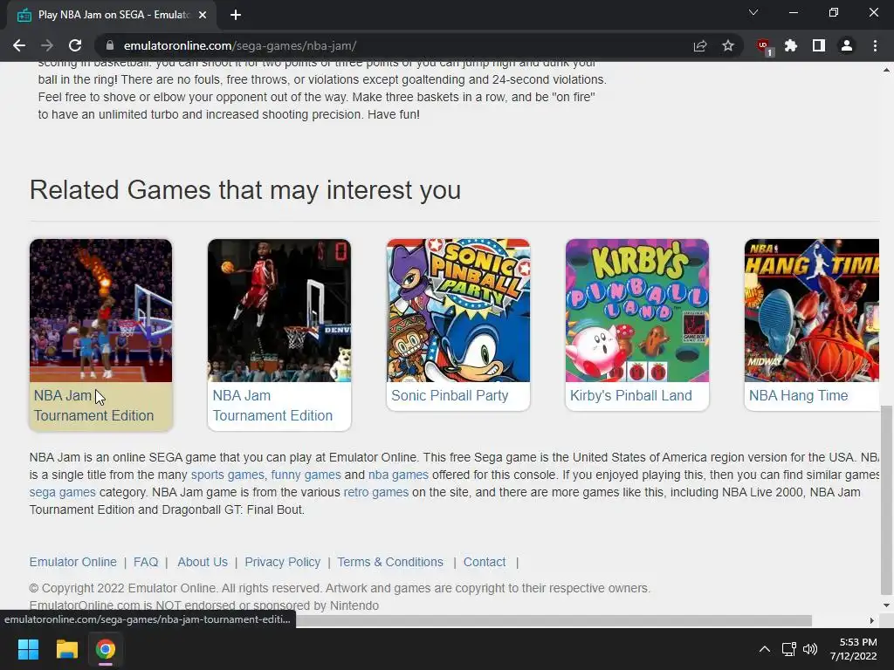Follow the retro games link

pyautogui.click(x=376, y=492)
